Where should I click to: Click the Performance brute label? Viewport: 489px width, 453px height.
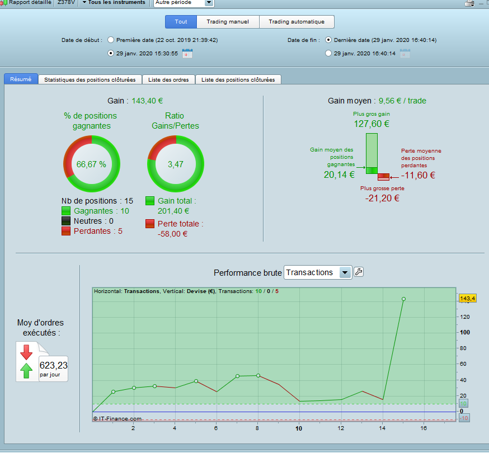click(248, 273)
